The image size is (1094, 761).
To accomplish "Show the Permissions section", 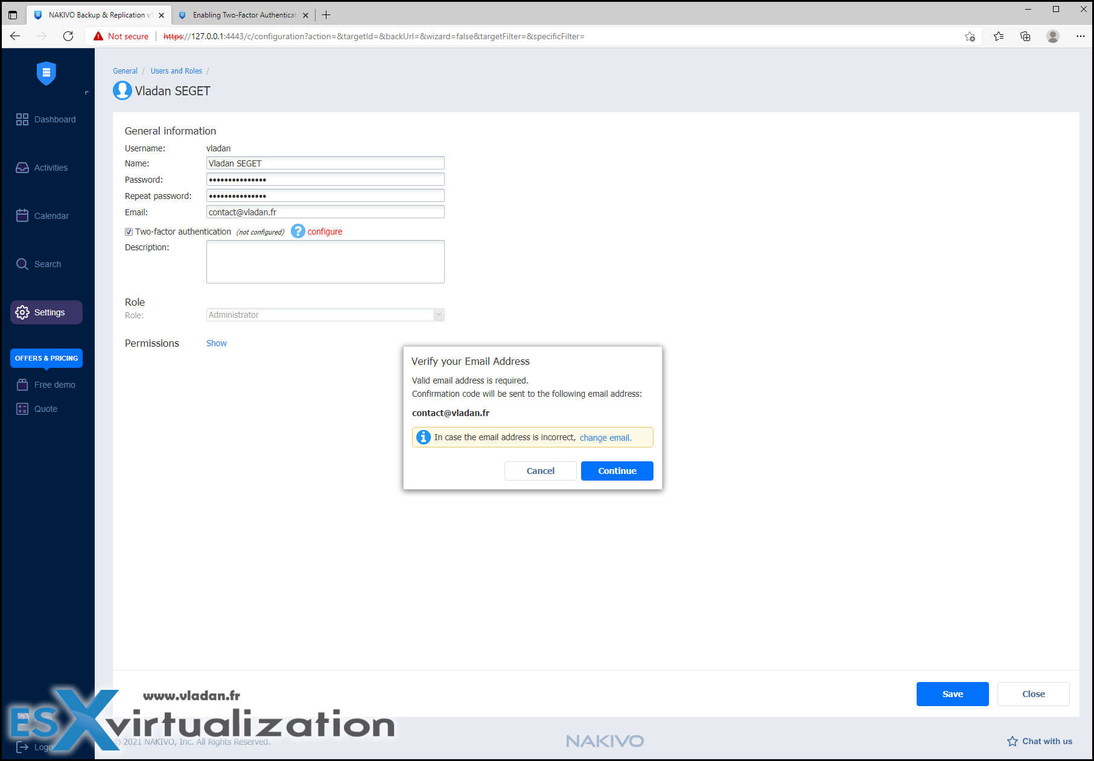I will [217, 343].
